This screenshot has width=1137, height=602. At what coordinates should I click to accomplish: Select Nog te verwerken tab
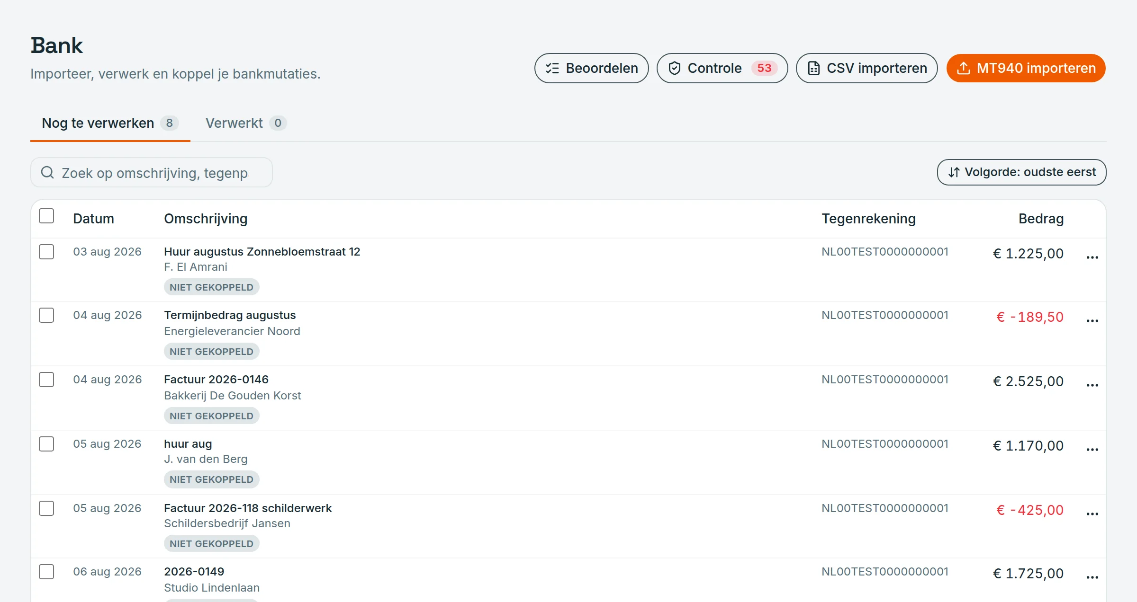(110, 123)
